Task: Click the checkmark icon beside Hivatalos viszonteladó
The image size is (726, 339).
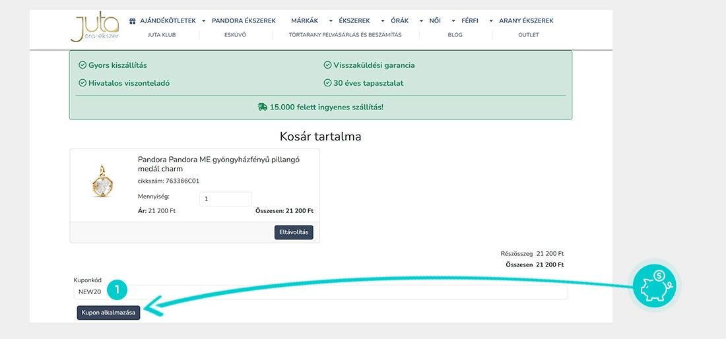Action: [x=82, y=83]
